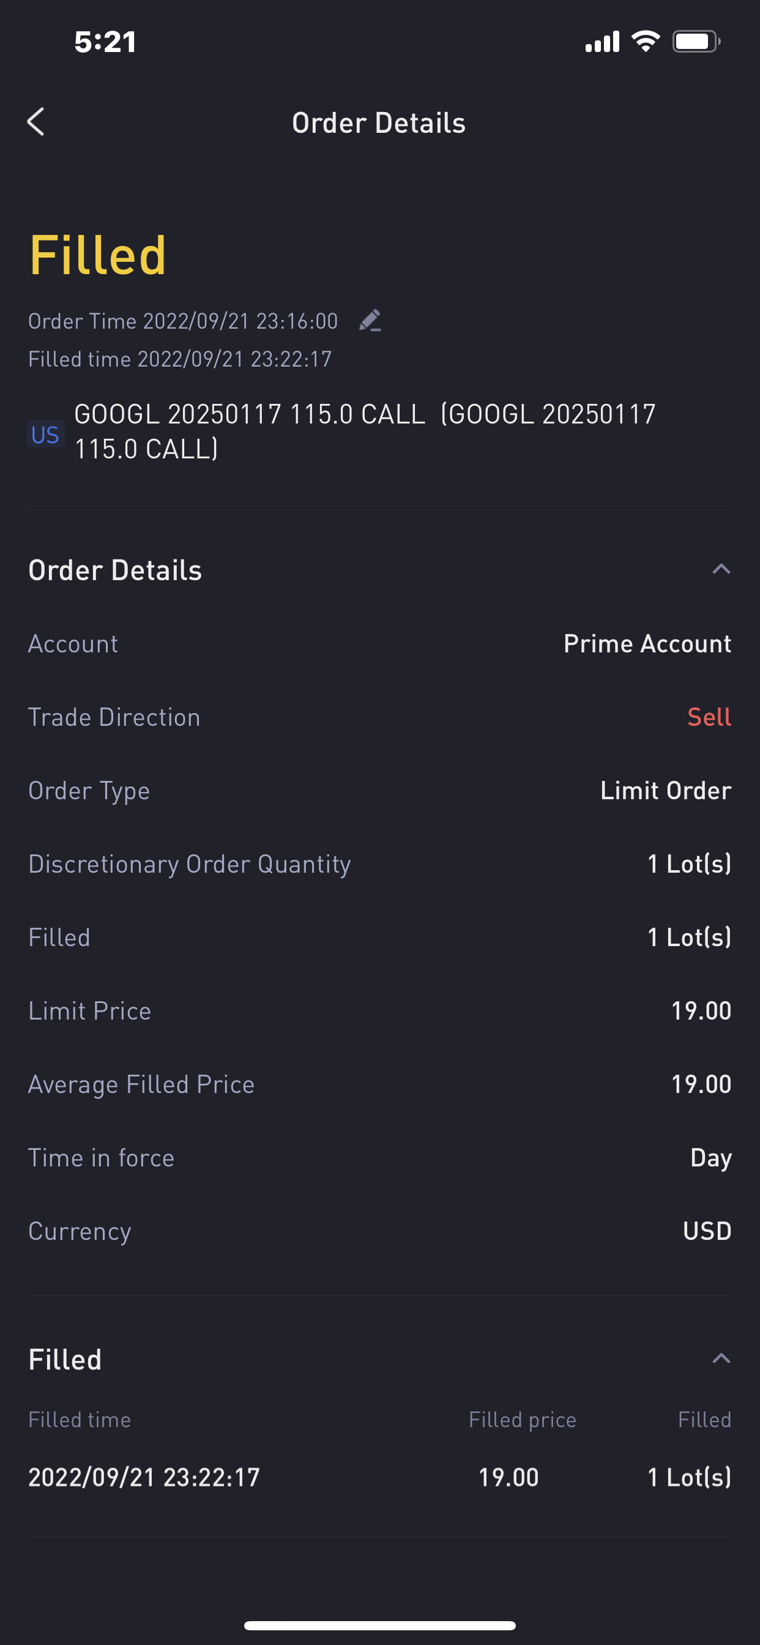Screen dimensions: 760x1645
Task: Tap the edit pencil beside Order Time
Action: (370, 321)
